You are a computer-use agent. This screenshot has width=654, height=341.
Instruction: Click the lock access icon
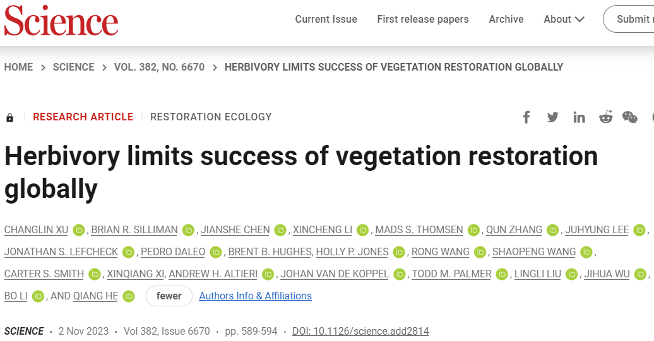click(x=9, y=118)
